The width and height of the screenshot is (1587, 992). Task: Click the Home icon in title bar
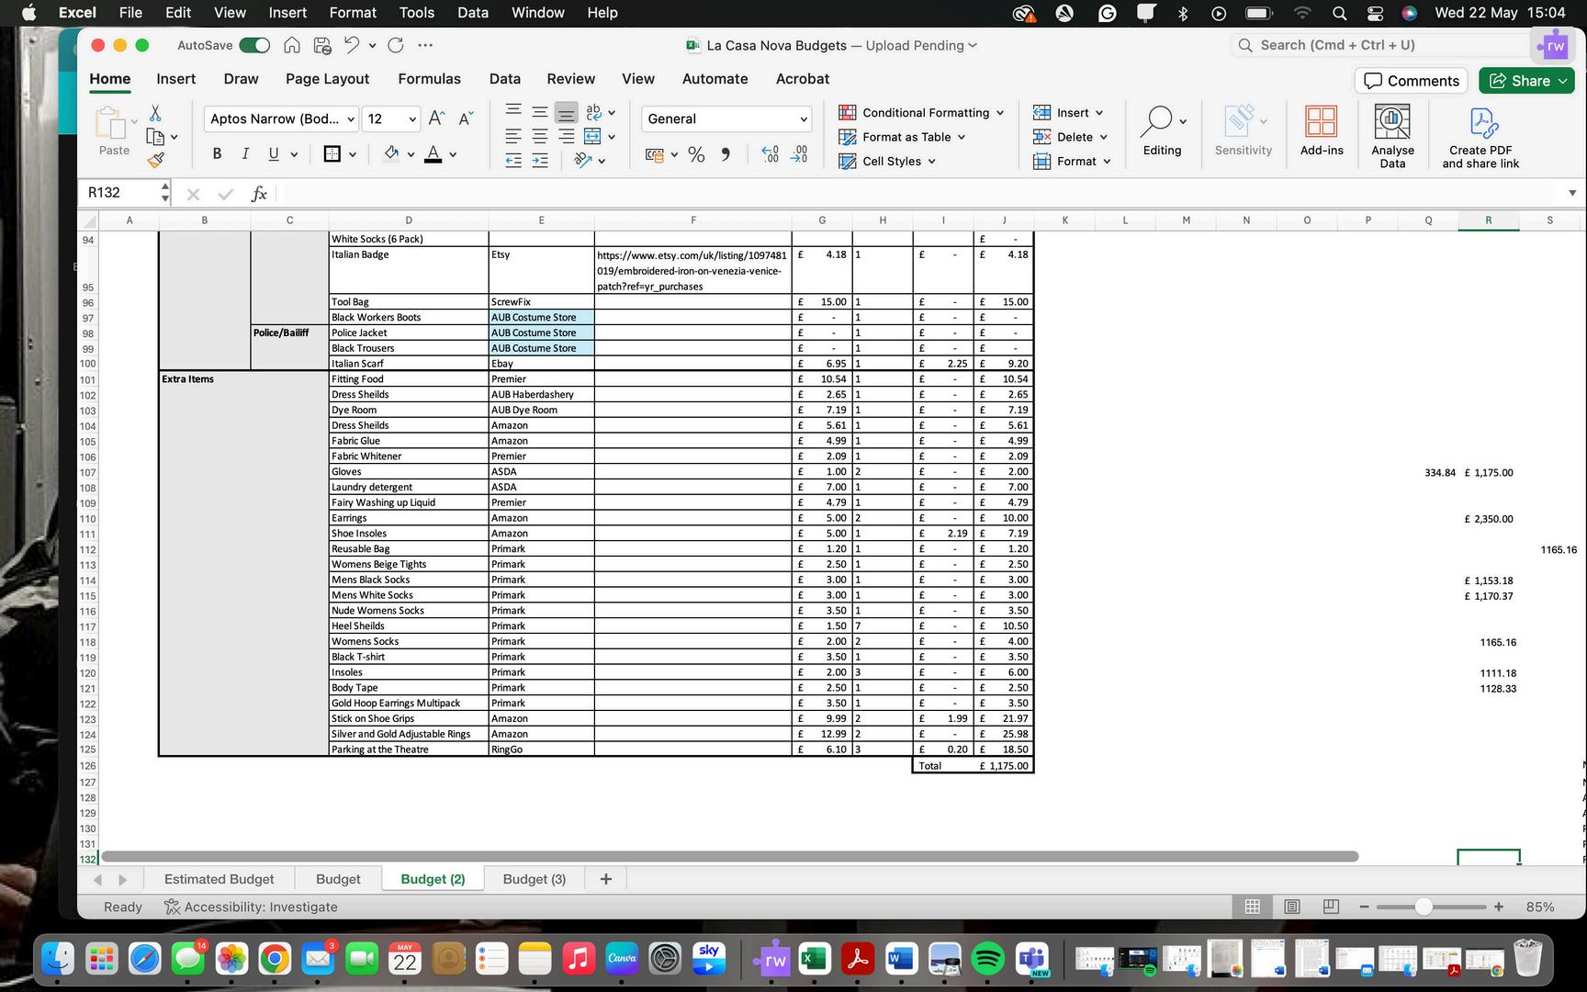tap(292, 45)
